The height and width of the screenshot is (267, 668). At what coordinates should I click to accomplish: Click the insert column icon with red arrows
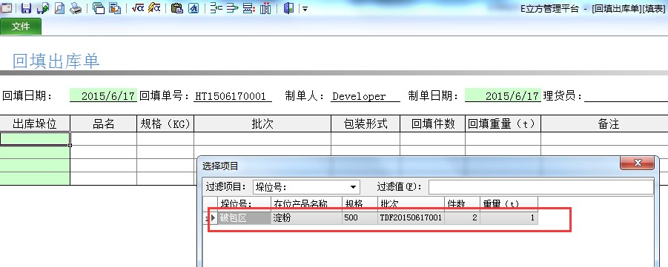265,8
